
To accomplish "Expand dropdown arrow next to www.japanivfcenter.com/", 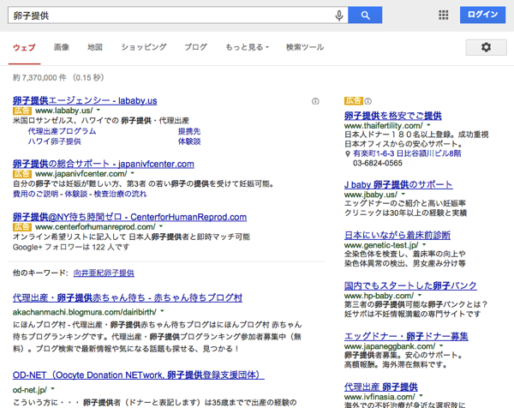I will 133,173.
